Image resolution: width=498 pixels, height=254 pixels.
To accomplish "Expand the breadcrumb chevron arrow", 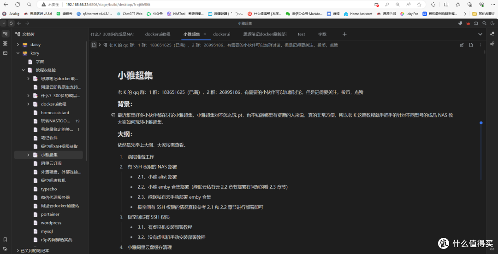I will click(x=100, y=45).
